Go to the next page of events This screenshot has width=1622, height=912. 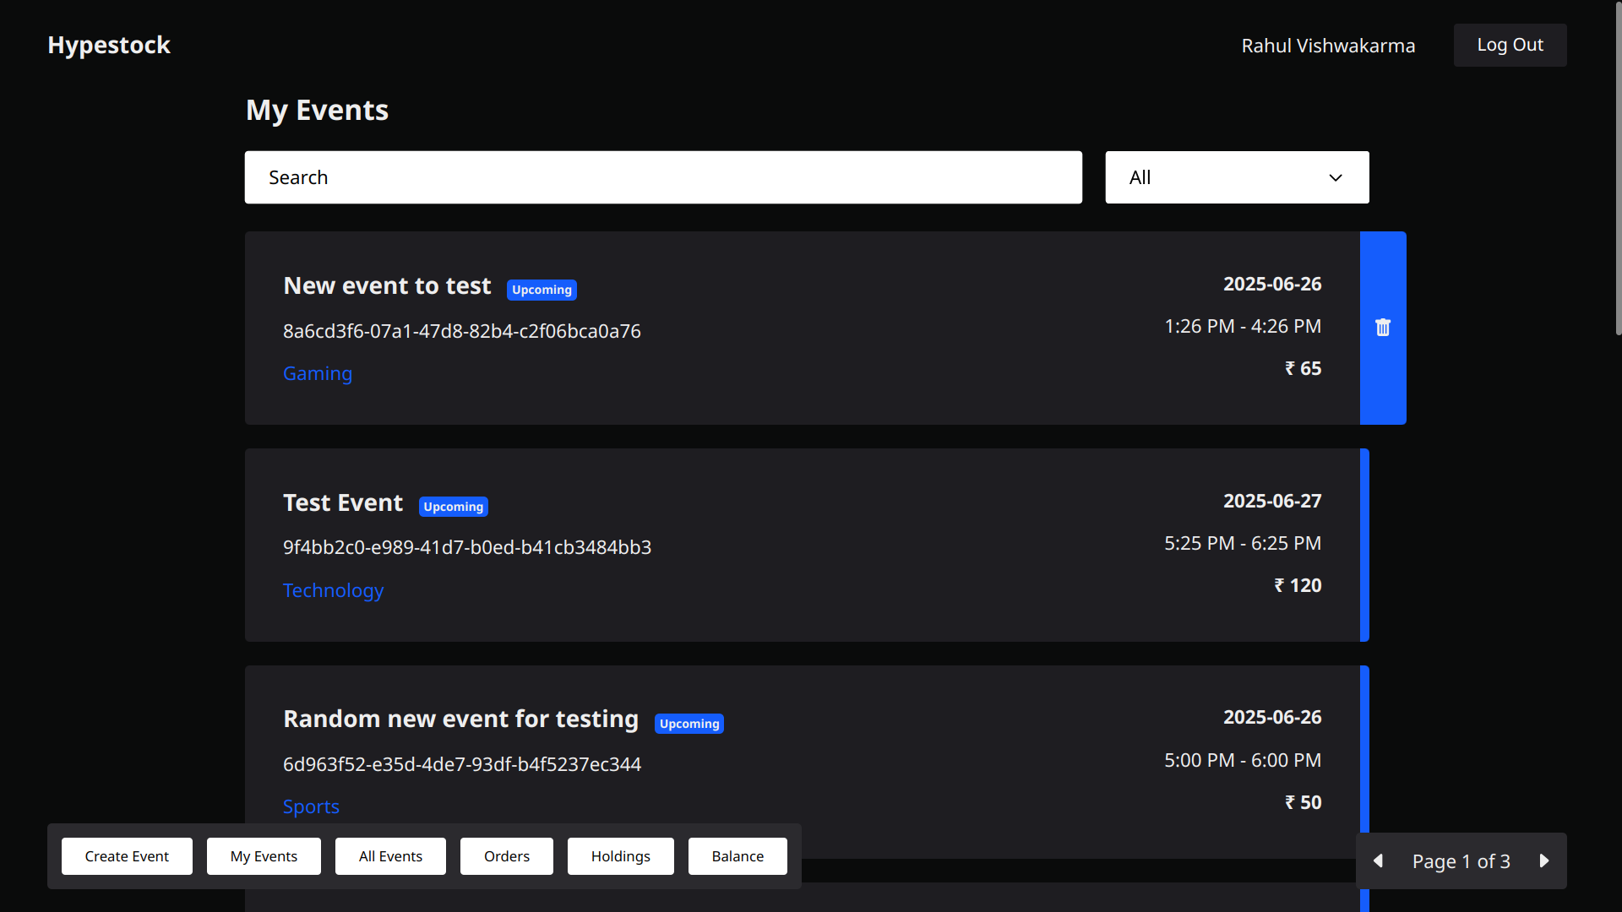pos(1544,860)
